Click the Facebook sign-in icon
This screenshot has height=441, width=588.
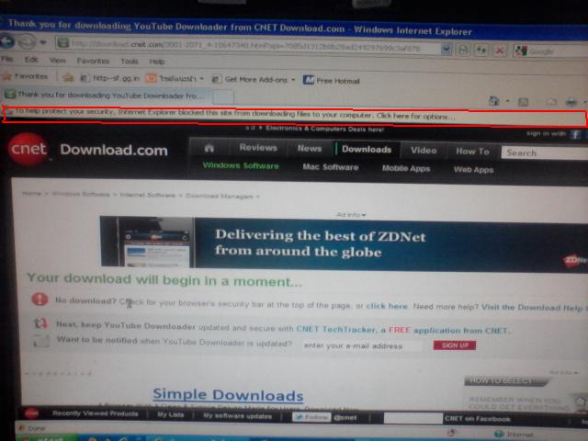pyautogui.click(x=576, y=135)
